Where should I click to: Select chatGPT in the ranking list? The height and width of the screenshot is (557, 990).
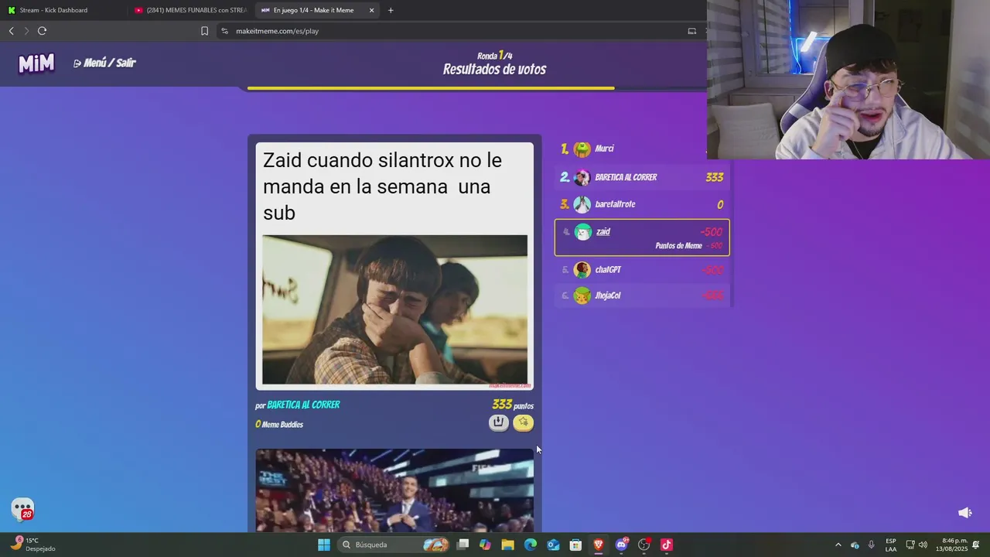click(x=642, y=270)
